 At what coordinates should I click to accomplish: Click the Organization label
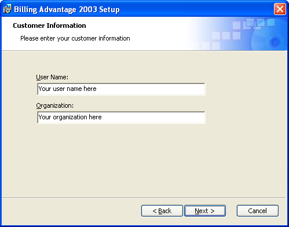pos(55,105)
